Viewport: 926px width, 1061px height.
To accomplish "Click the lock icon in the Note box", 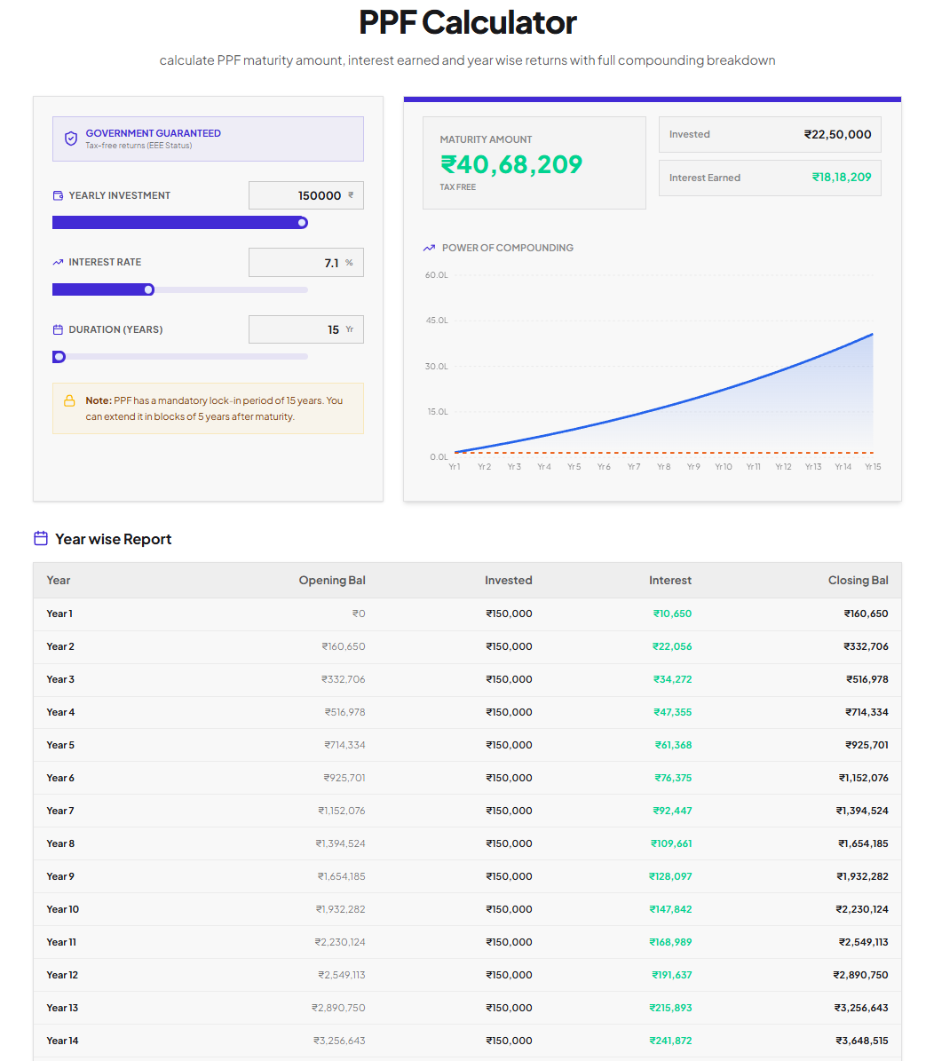I will [69, 400].
